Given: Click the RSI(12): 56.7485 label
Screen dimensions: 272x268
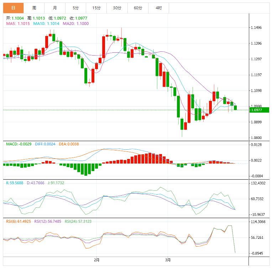Looking at the screenshot, I should [x=48, y=221].
